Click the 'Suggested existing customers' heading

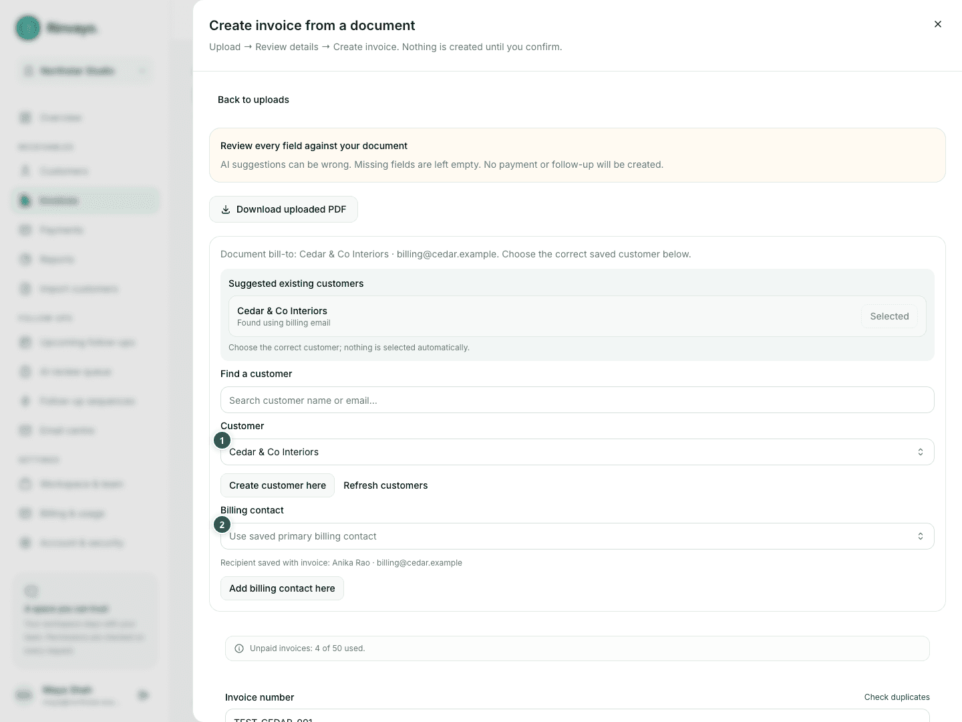tap(296, 283)
